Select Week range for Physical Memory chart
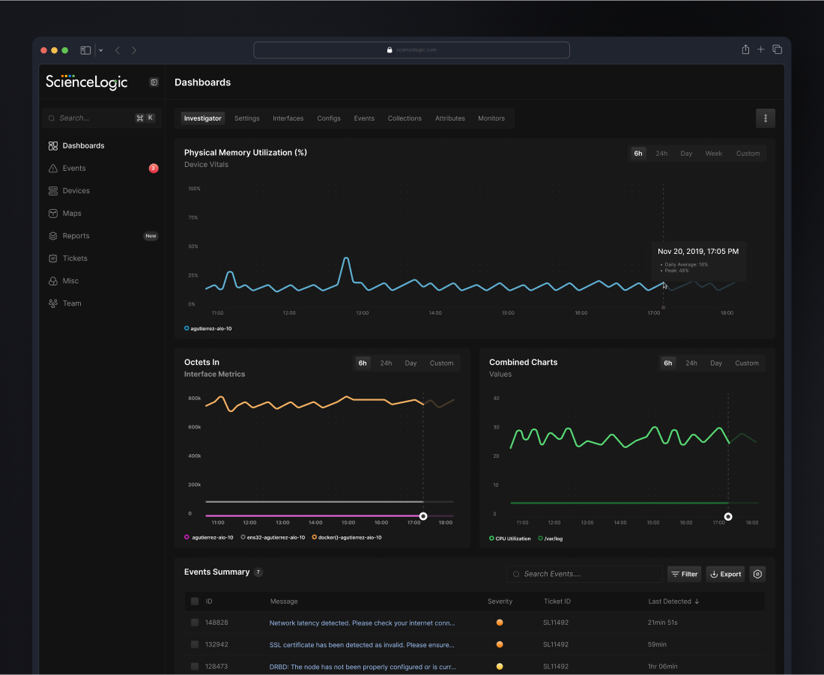Viewport: 824px width, 675px height. (713, 154)
